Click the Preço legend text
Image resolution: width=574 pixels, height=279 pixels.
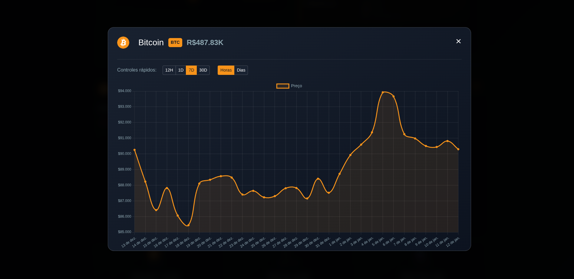point(296,86)
